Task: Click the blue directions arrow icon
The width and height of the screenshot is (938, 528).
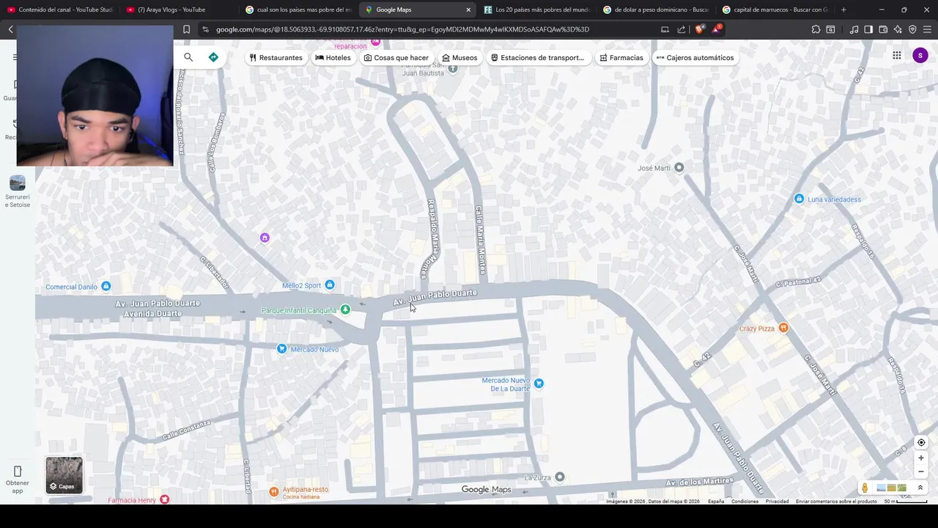Action: point(213,57)
